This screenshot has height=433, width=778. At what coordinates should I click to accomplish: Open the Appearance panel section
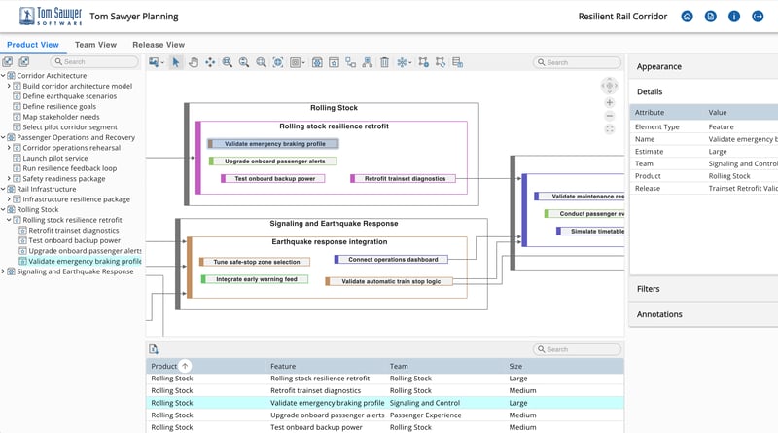tap(703, 66)
